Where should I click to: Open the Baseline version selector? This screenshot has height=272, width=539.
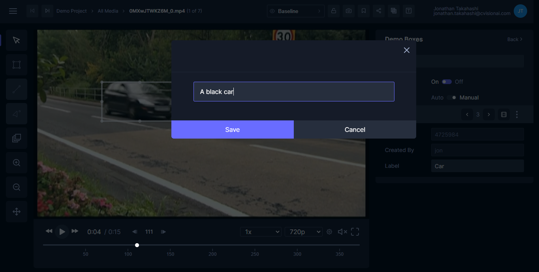[x=296, y=11]
